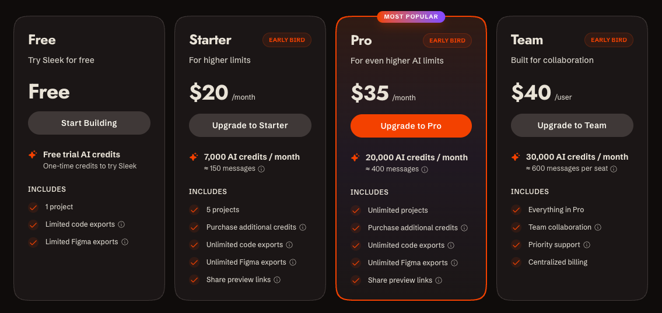This screenshot has width=662, height=313.
Task: Click Early Bird badge on Team plan
Action: [609, 40]
